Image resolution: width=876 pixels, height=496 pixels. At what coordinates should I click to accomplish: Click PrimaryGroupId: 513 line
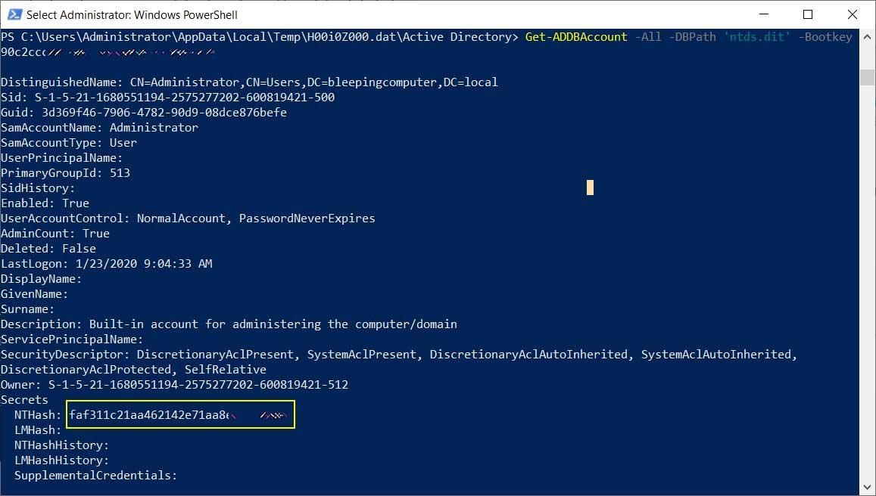[65, 173]
